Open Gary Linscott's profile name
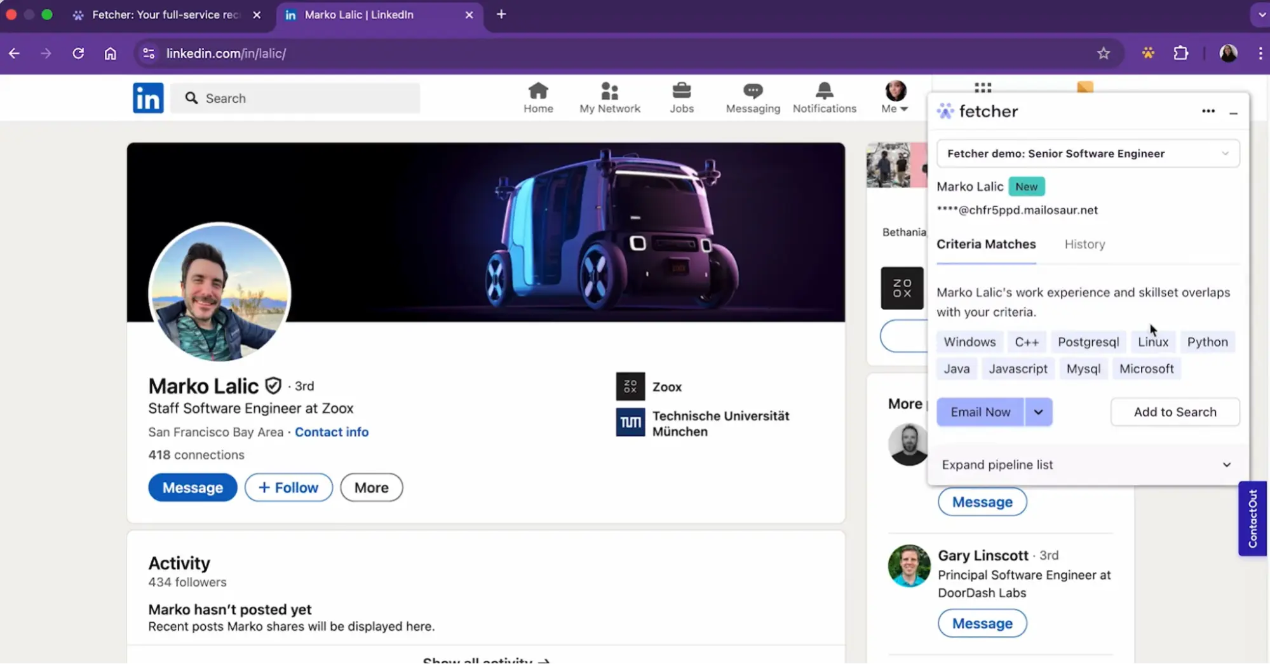 pyautogui.click(x=983, y=555)
